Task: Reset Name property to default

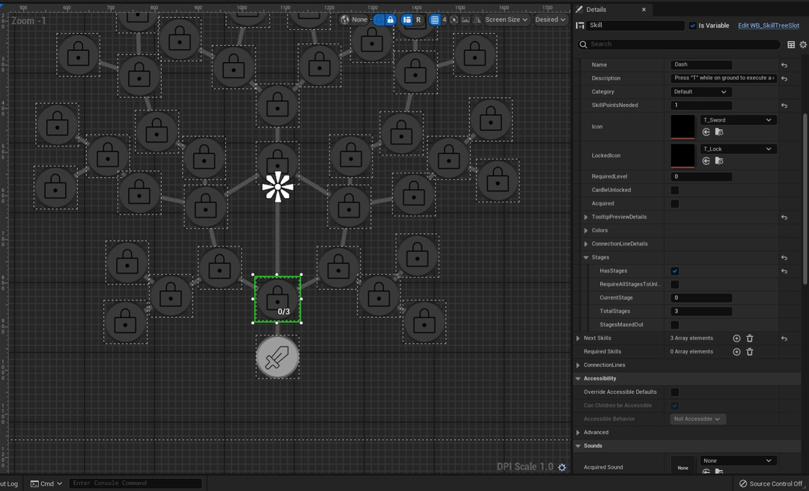Action: pos(784,65)
